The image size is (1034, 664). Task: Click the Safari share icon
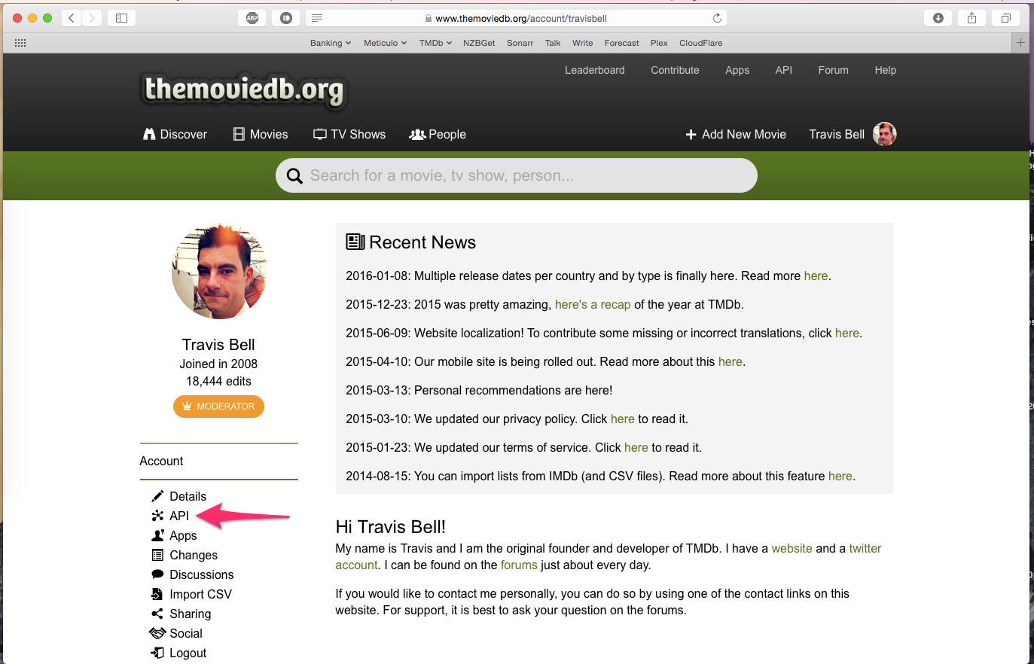click(x=971, y=18)
